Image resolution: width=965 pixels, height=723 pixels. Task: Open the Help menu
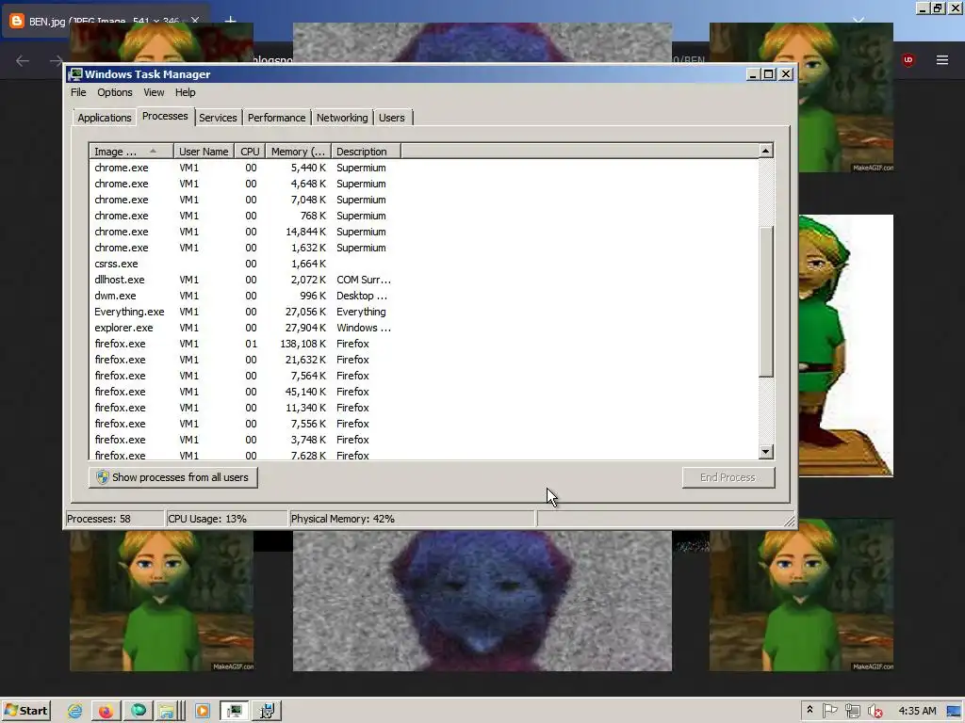185,92
